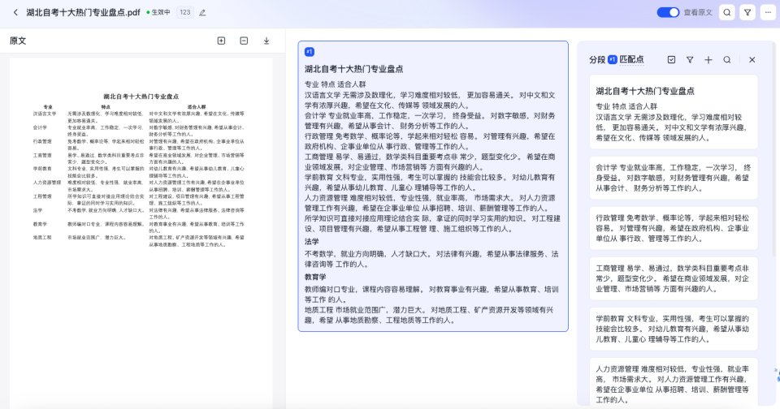
Task: Enable multi-select checkbox in matching points panel
Action: 671,60
